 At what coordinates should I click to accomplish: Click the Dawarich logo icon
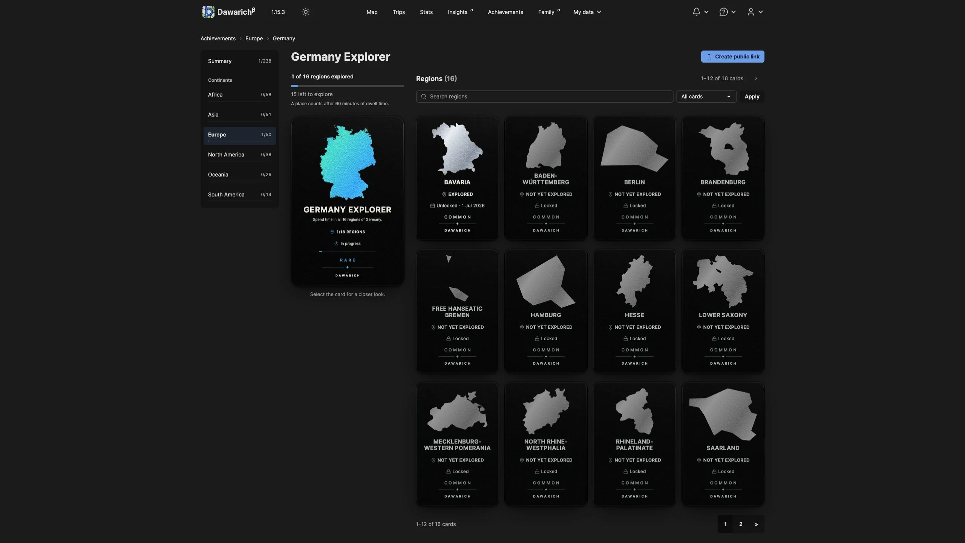208,12
